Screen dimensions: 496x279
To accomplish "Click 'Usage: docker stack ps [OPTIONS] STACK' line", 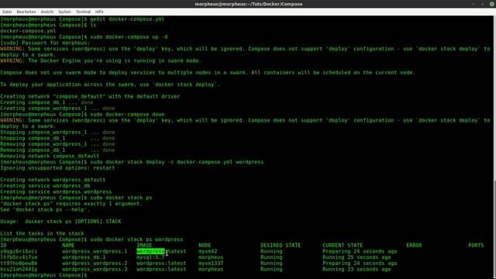I will [60, 222].
